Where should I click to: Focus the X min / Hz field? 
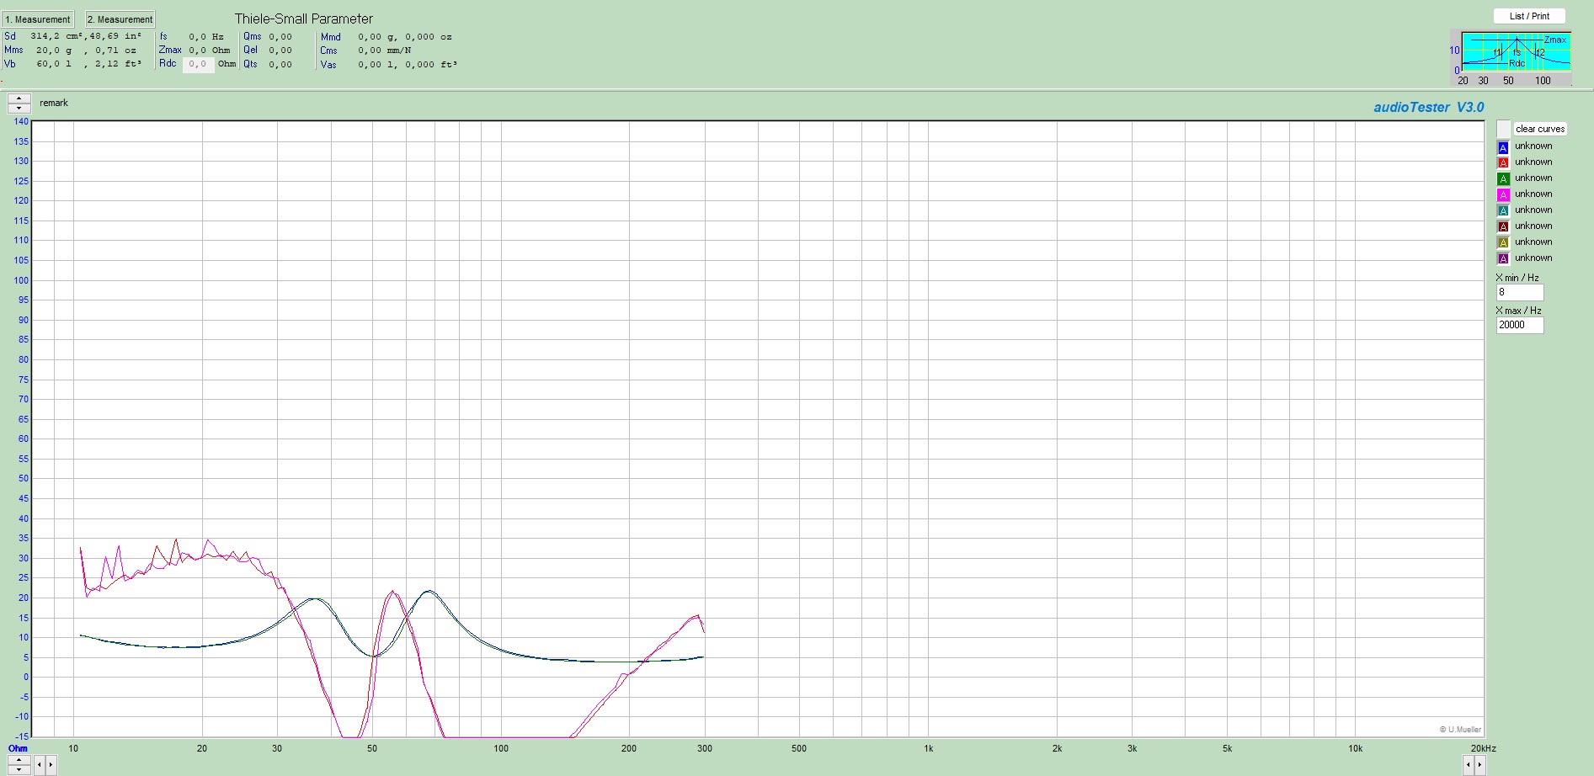(1520, 292)
